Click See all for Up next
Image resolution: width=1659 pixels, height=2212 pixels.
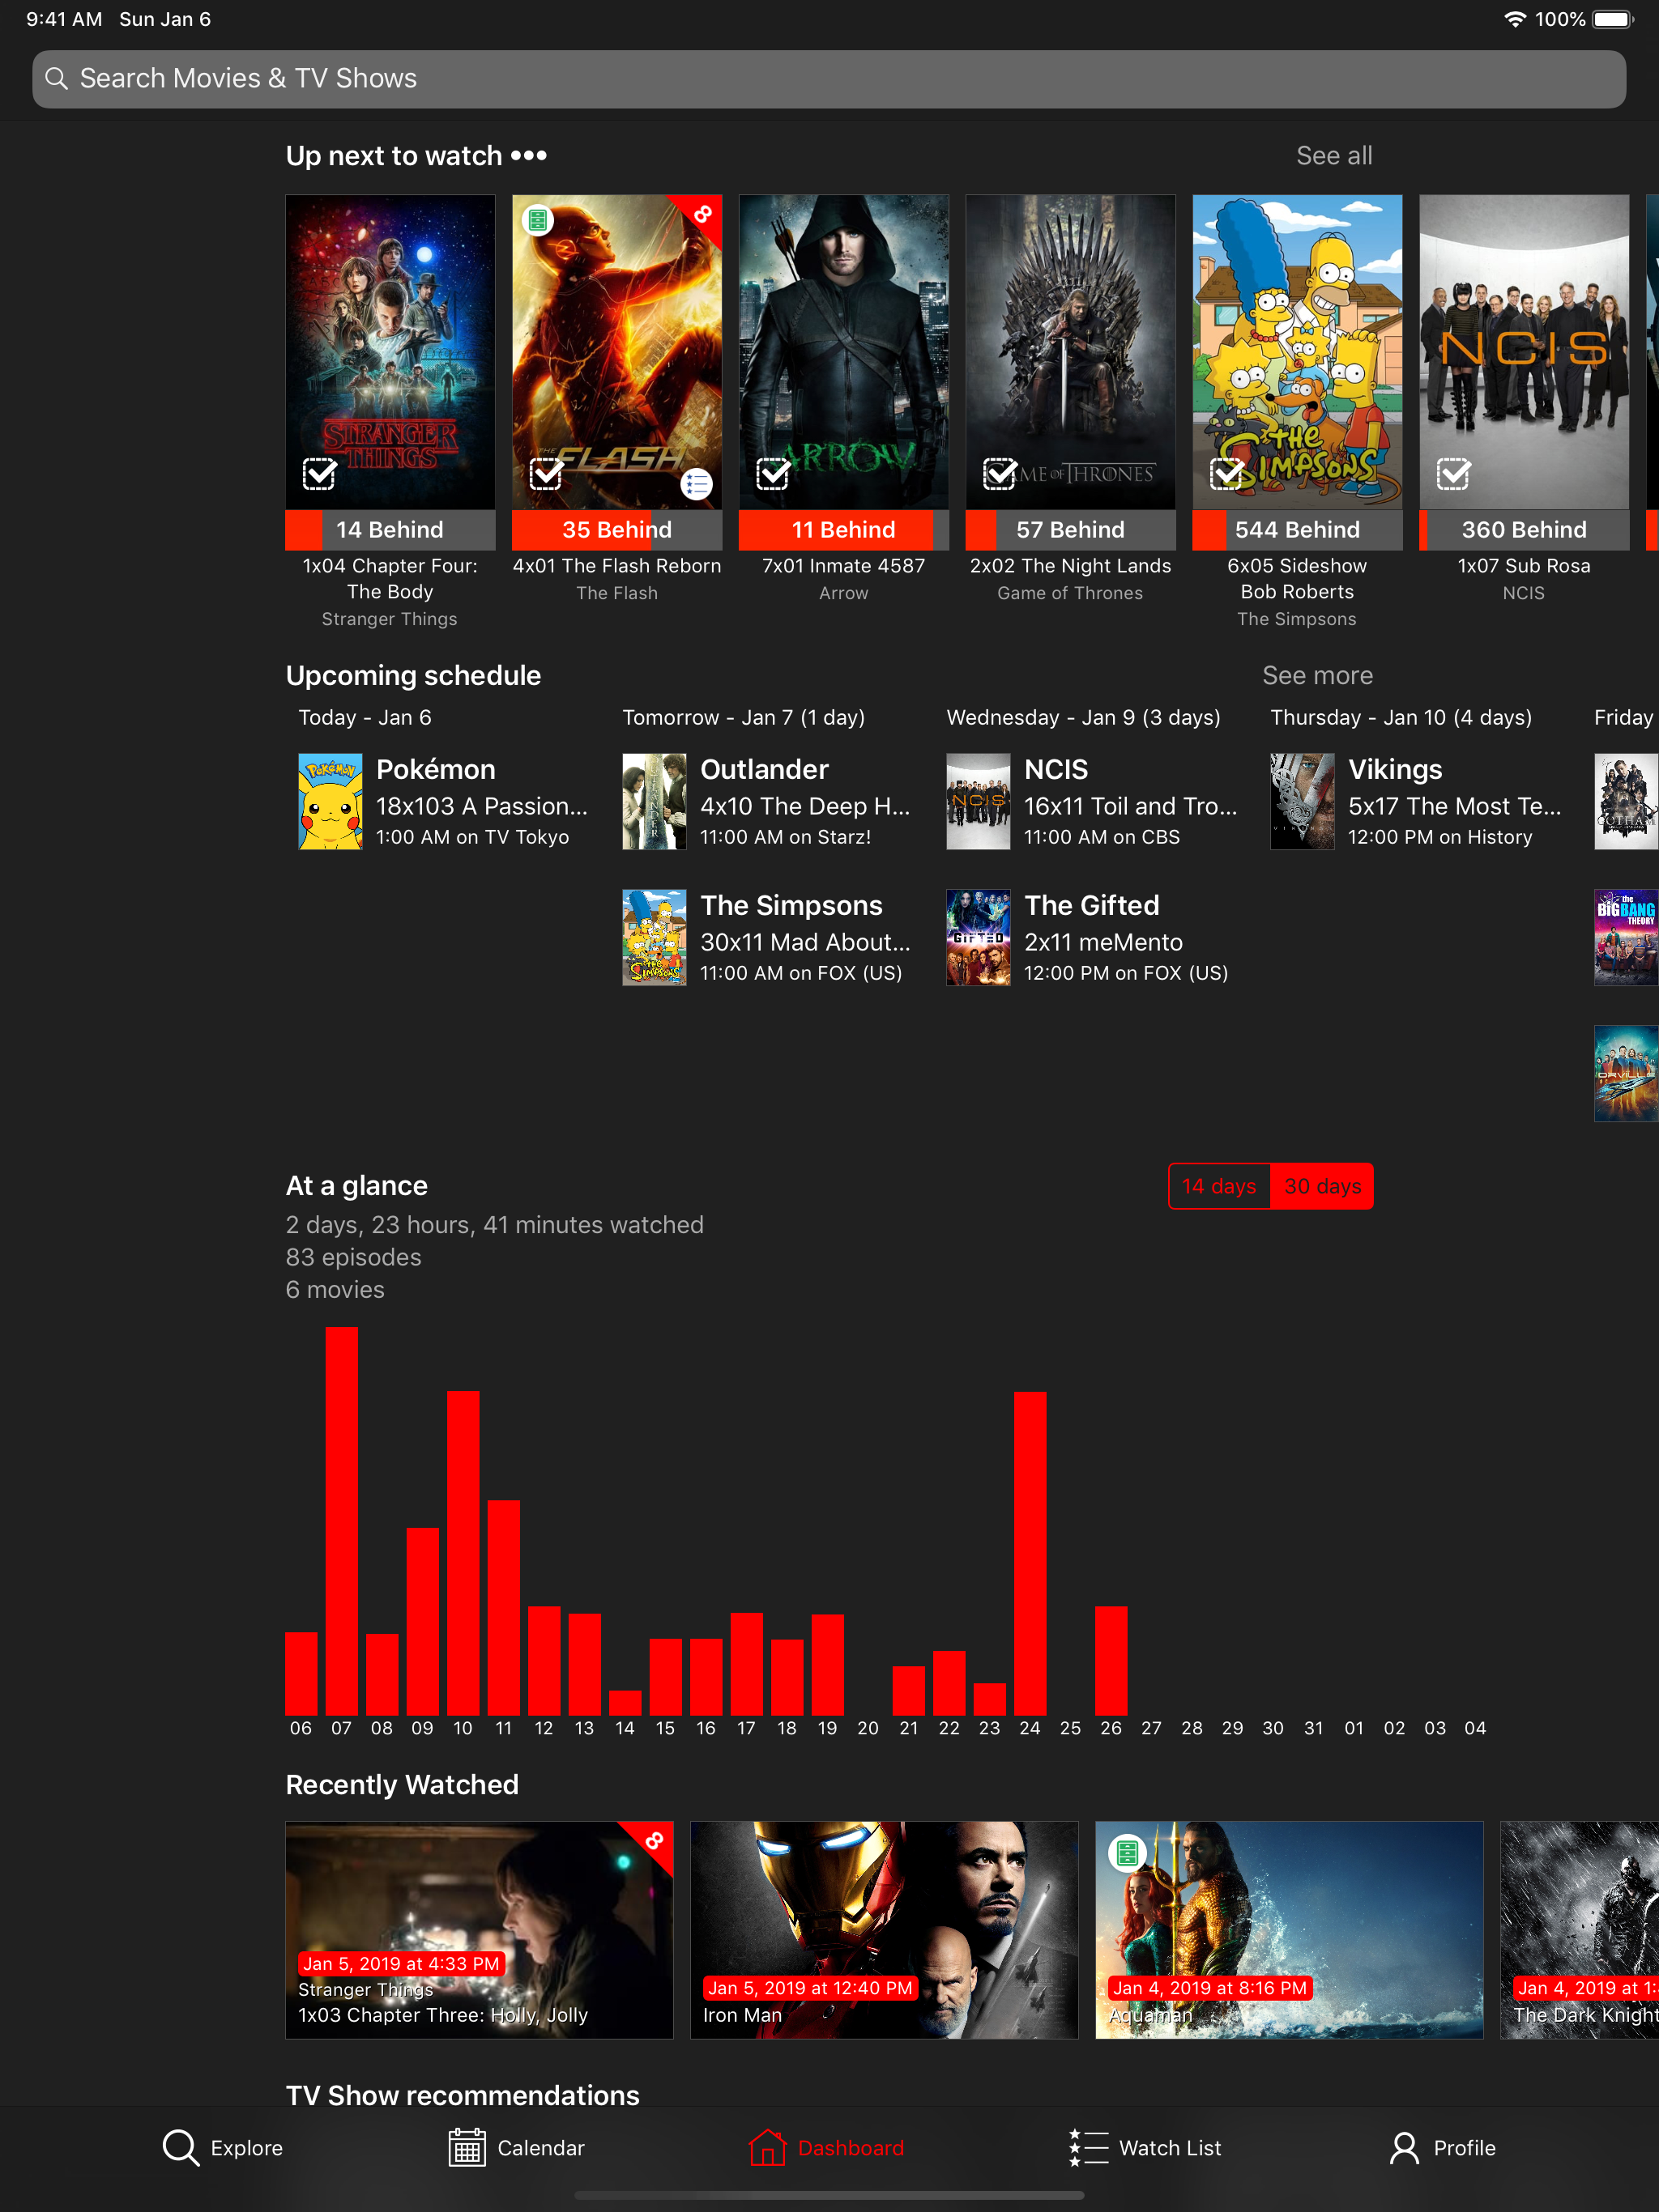click(x=1334, y=156)
